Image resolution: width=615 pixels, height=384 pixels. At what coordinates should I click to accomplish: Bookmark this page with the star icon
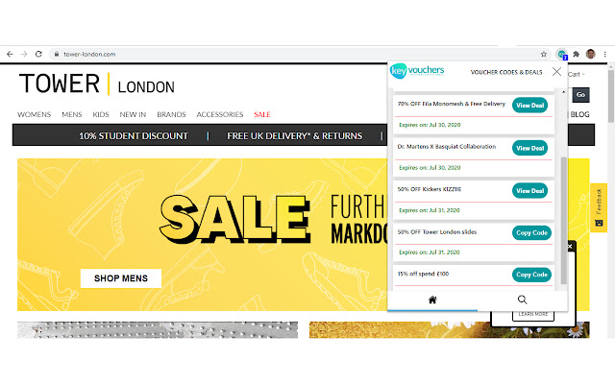[544, 54]
